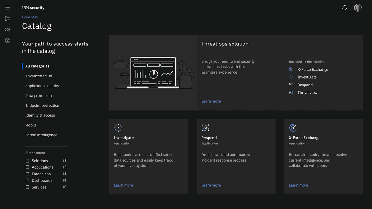This screenshot has width=372, height=209.
Task: Select the Investigate application icon
Action: point(118,127)
